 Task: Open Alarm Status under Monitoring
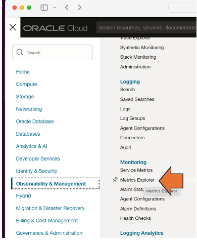[x=132, y=189]
